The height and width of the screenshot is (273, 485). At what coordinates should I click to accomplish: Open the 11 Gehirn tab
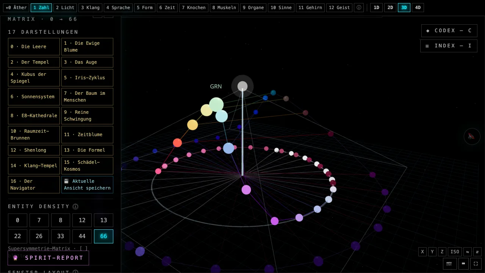coord(310,8)
